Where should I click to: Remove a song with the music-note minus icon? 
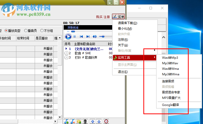point(73,121)
